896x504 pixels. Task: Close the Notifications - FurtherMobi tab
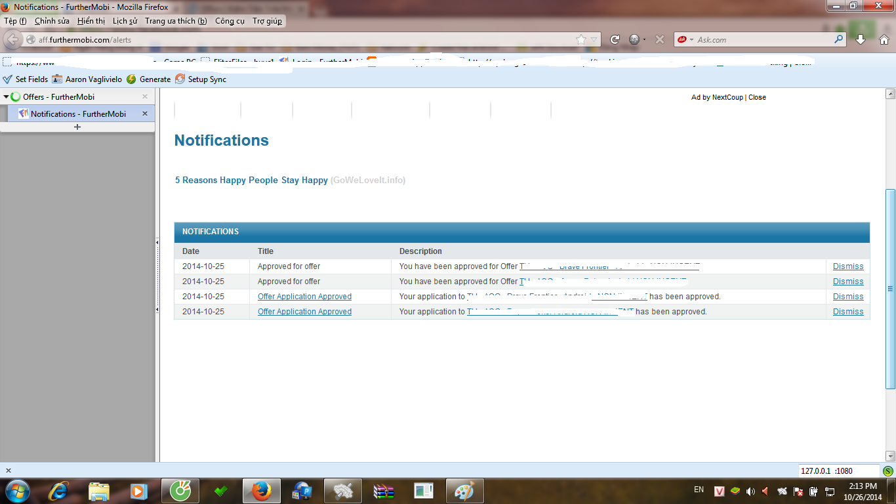(145, 114)
